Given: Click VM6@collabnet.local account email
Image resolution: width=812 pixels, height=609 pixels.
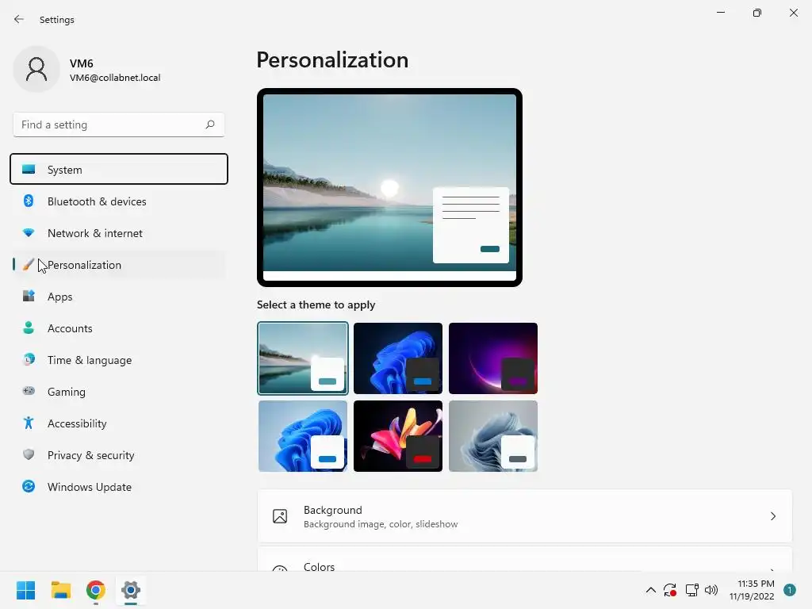Looking at the screenshot, I should pyautogui.click(x=115, y=78).
